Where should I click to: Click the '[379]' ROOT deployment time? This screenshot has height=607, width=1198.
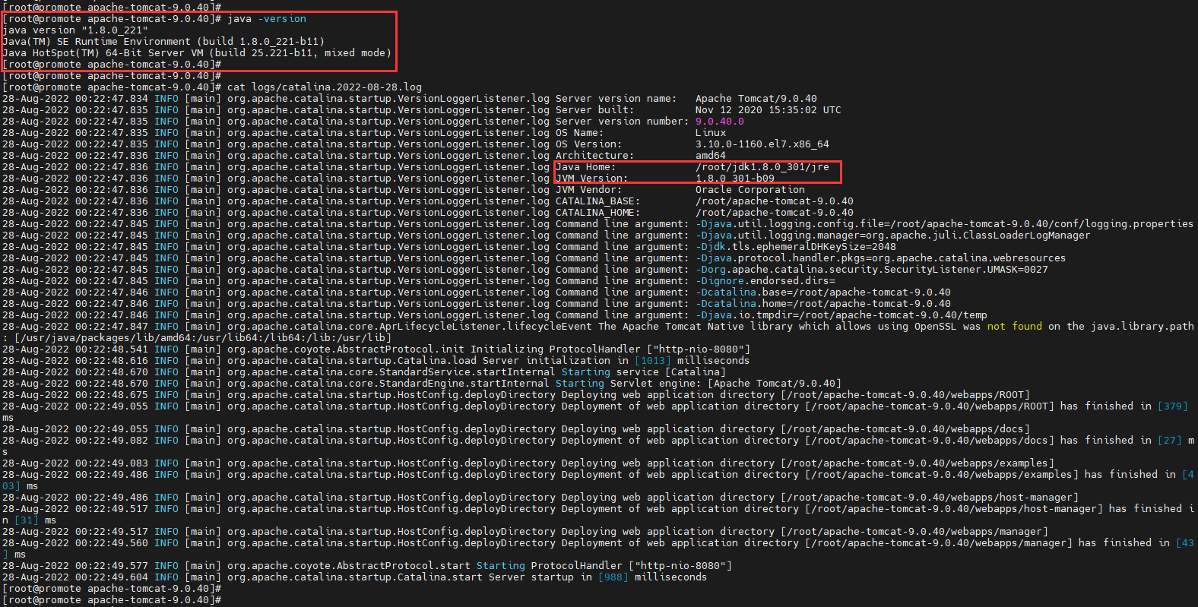point(1173,406)
